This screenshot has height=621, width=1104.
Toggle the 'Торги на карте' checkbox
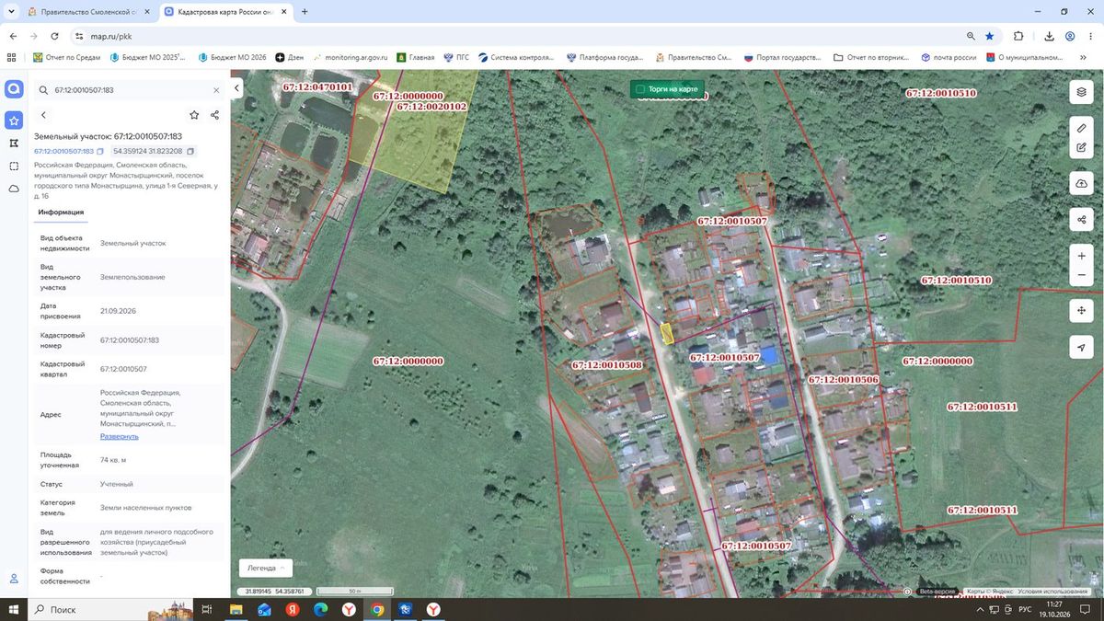pyautogui.click(x=640, y=89)
